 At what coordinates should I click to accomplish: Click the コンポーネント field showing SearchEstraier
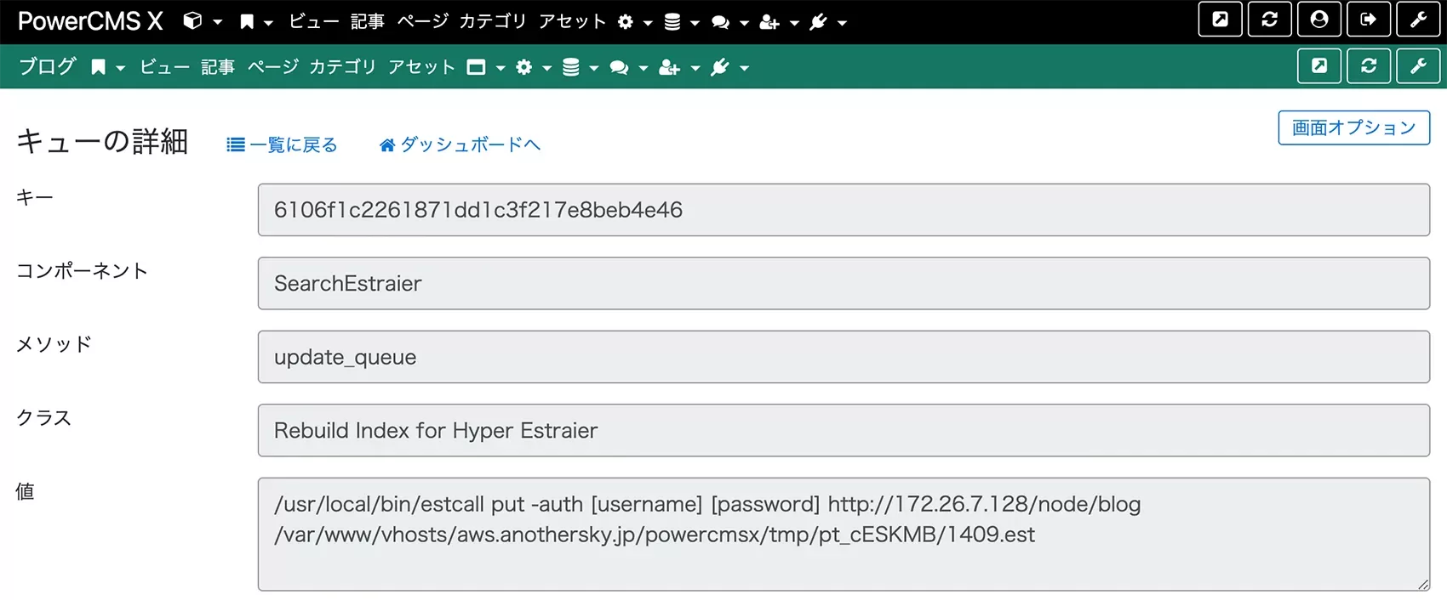click(x=844, y=284)
